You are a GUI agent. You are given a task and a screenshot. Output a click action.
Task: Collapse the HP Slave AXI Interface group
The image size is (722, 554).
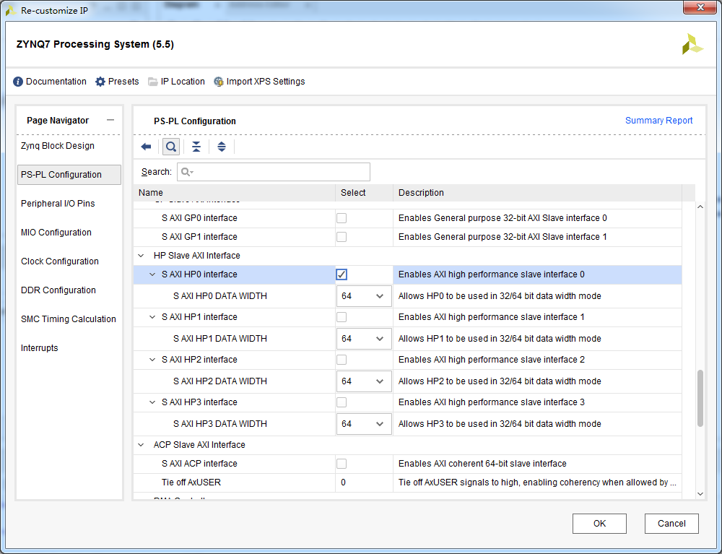(141, 256)
